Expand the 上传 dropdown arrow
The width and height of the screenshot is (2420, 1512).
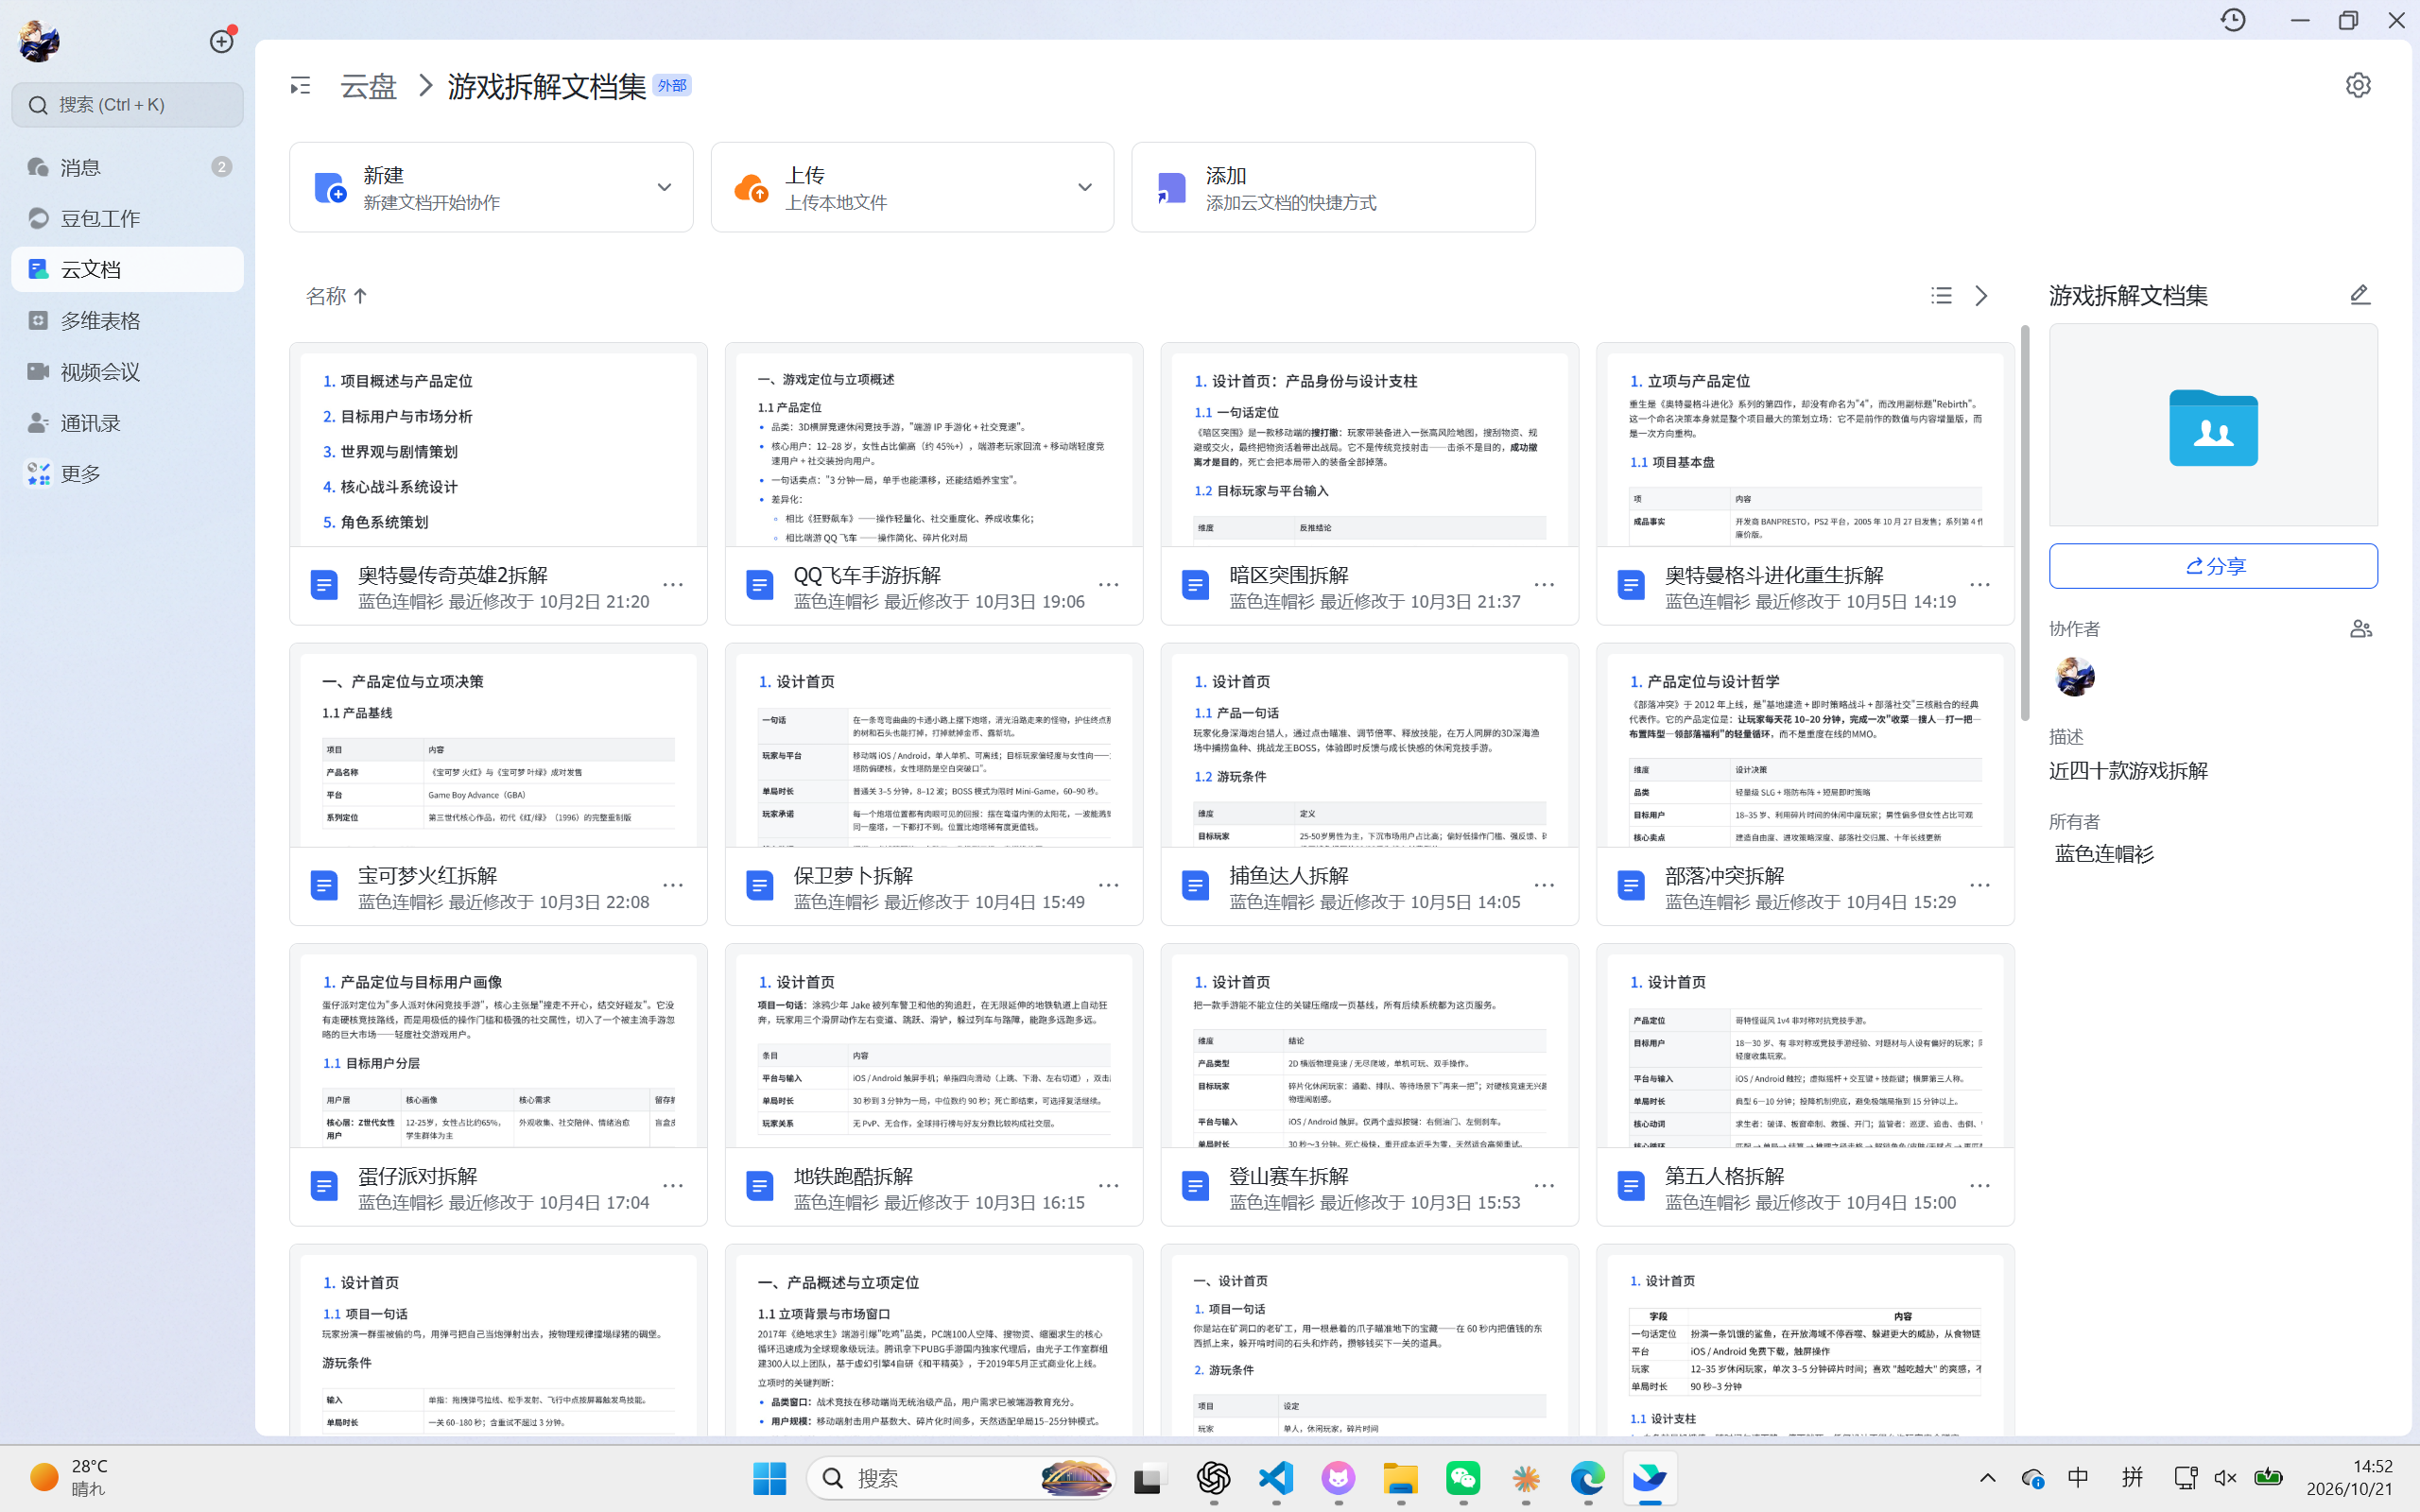pos(1085,188)
